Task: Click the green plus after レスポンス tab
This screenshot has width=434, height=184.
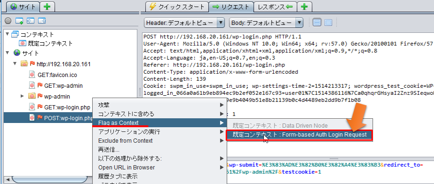Action: pyautogui.click(x=305, y=7)
